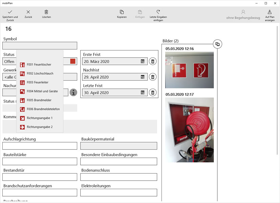Image resolution: width=280 pixels, height=203 pixels.
Task: Click the Brandschutzanforderungen input field
Action: click(x=40, y=193)
